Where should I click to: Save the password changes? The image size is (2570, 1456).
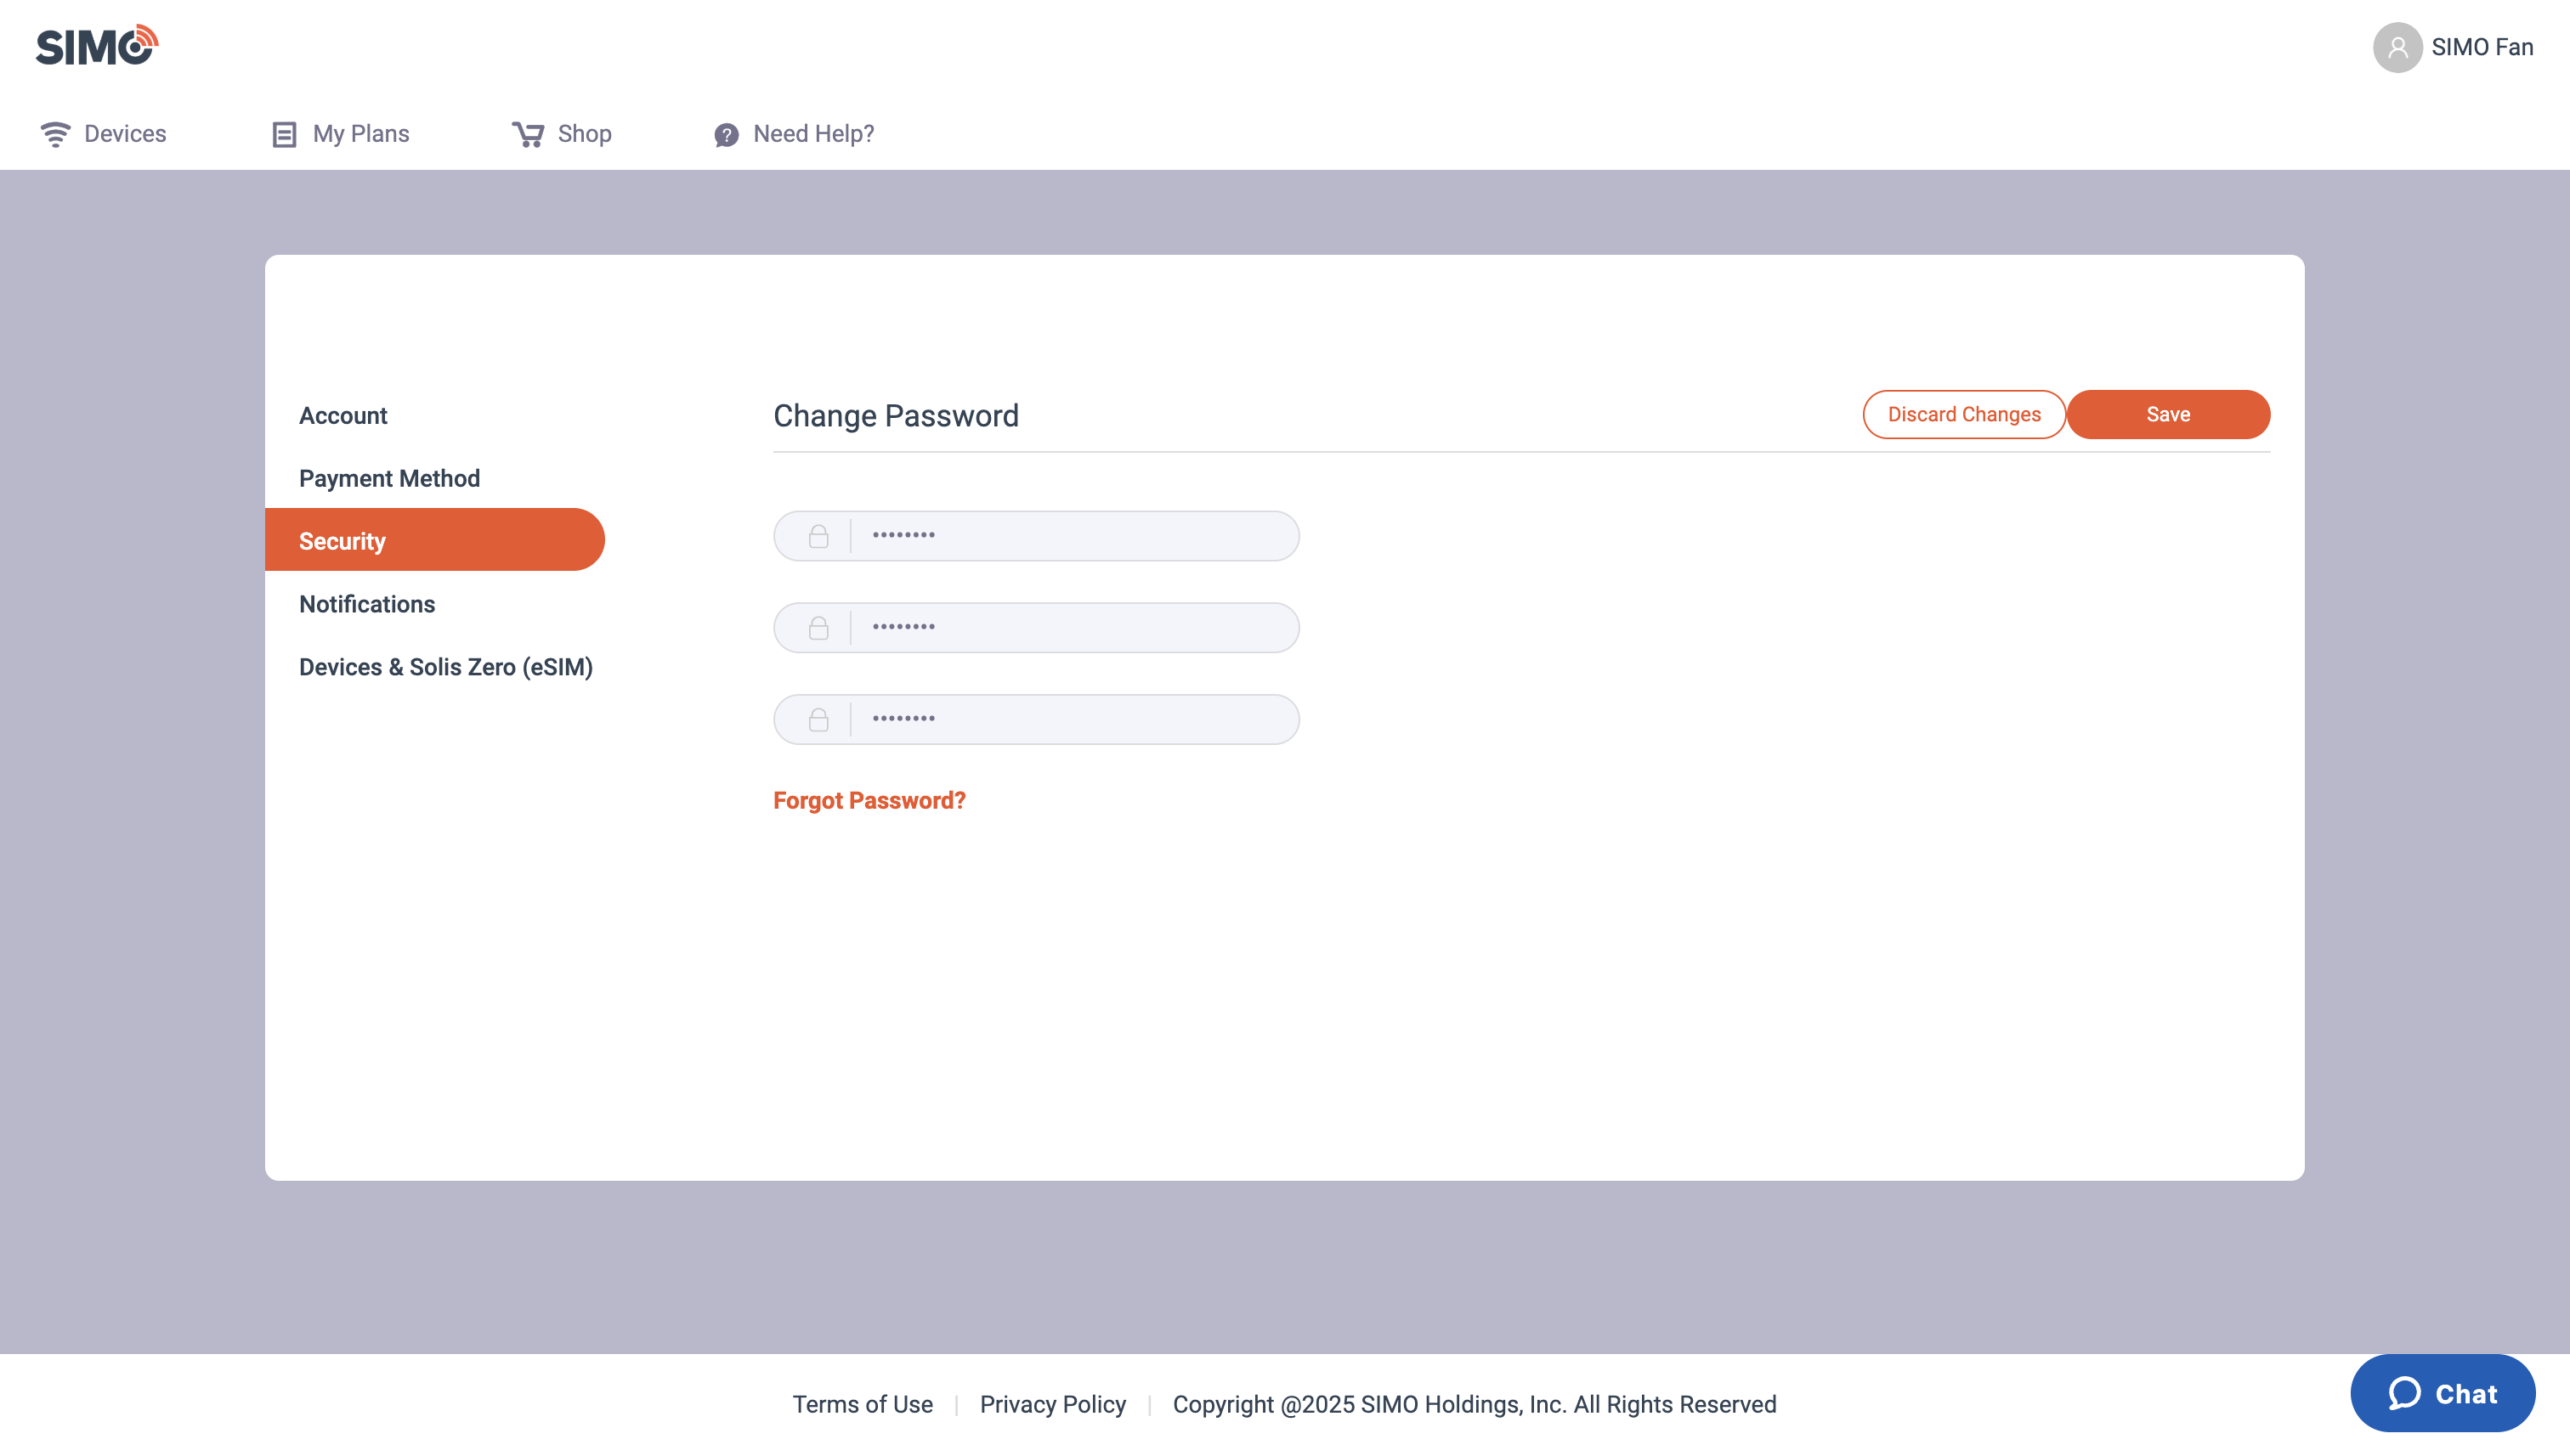click(x=2168, y=414)
